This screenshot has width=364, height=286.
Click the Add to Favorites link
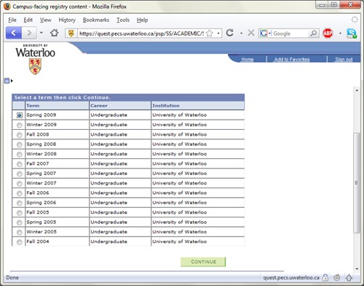click(x=292, y=59)
